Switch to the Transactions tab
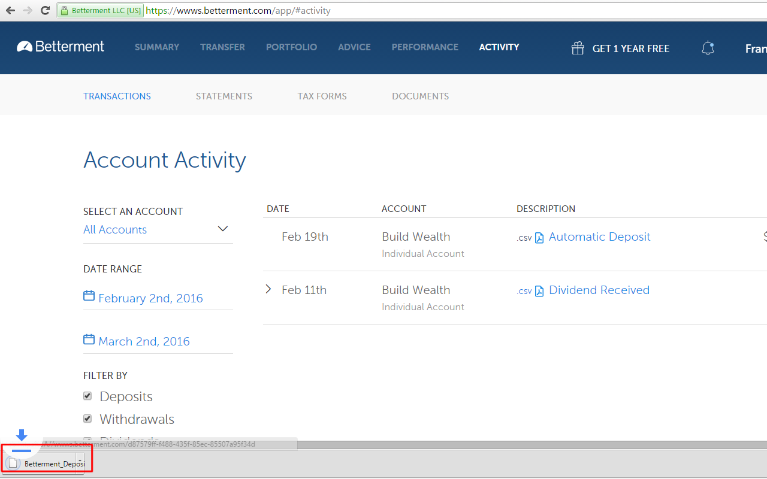The height and width of the screenshot is (479, 767). coord(117,96)
